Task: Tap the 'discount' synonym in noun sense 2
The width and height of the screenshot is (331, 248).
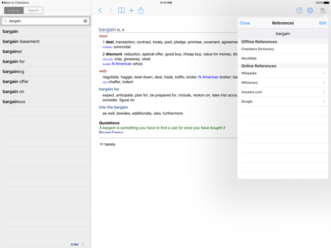Action: coord(114,54)
